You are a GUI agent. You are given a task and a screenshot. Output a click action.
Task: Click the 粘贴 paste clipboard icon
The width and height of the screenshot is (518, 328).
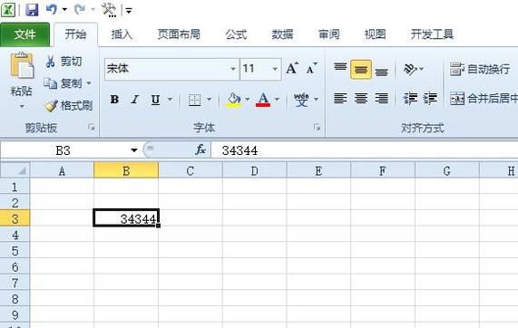(x=22, y=65)
